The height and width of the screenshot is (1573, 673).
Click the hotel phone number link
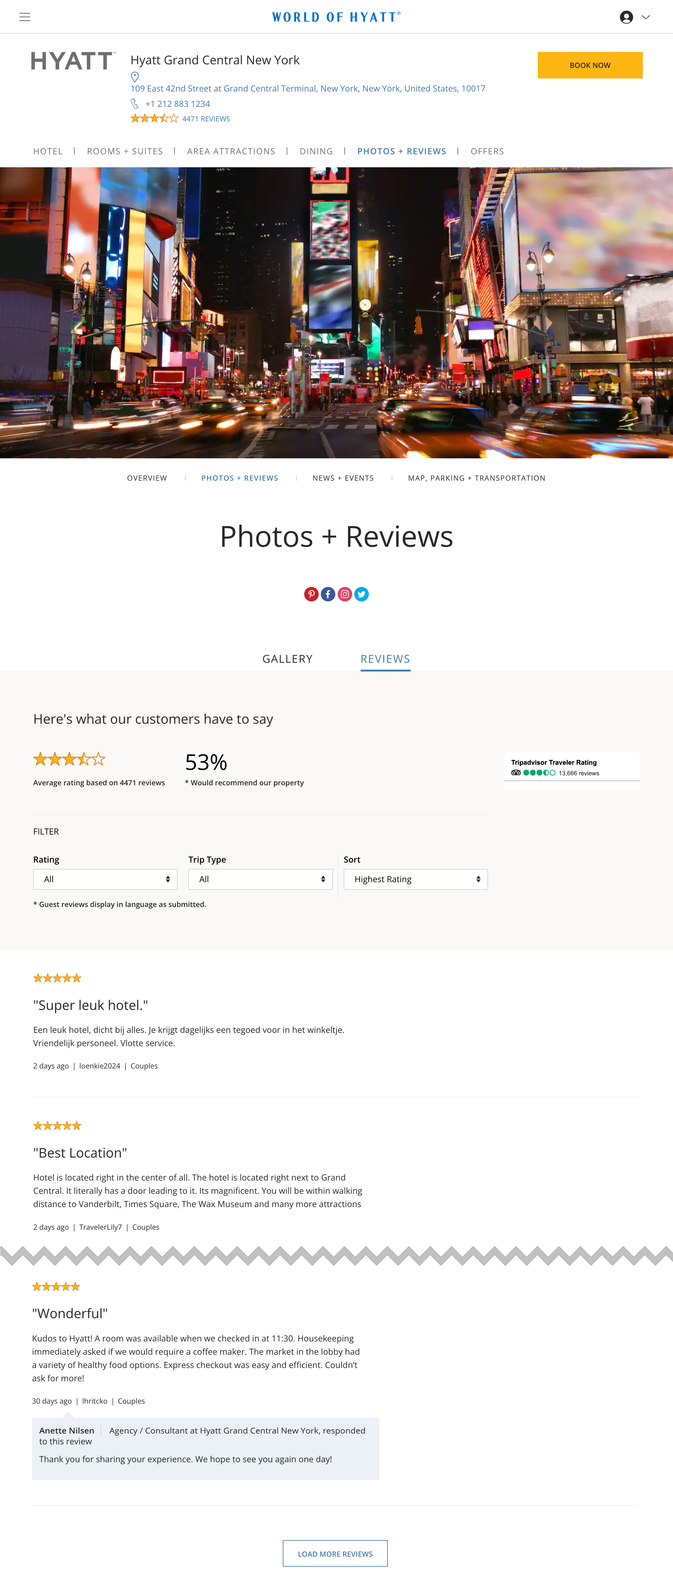point(177,104)
